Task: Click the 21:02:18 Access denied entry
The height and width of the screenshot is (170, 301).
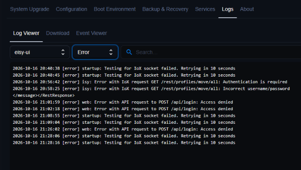Action: pyautogui.click(x=123, y=109)
